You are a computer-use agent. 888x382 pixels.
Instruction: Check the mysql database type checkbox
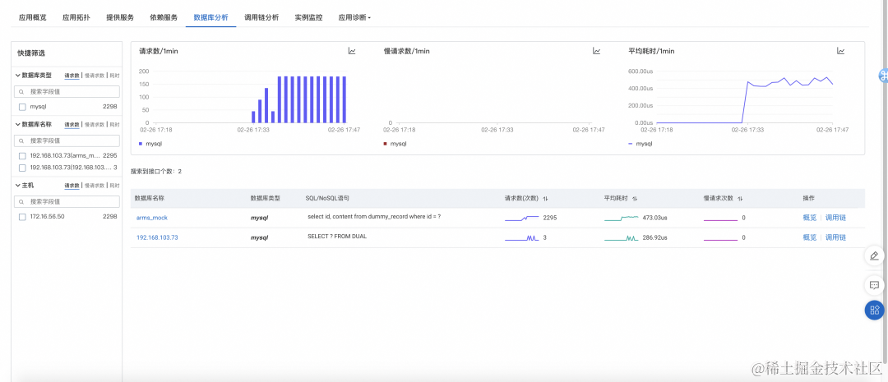22,107
